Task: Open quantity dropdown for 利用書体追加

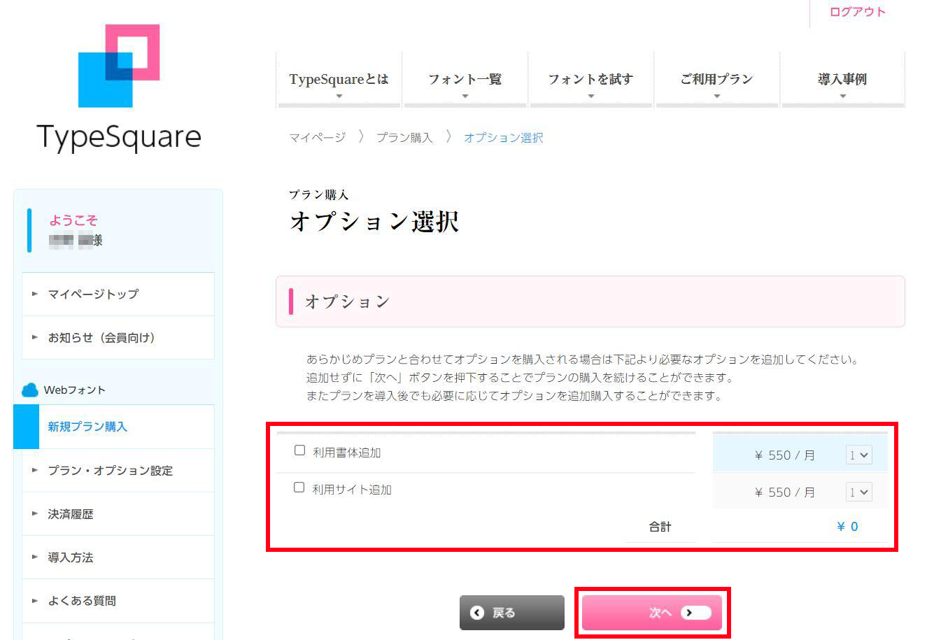Action: pyautogui.click(x=858, y=454)
